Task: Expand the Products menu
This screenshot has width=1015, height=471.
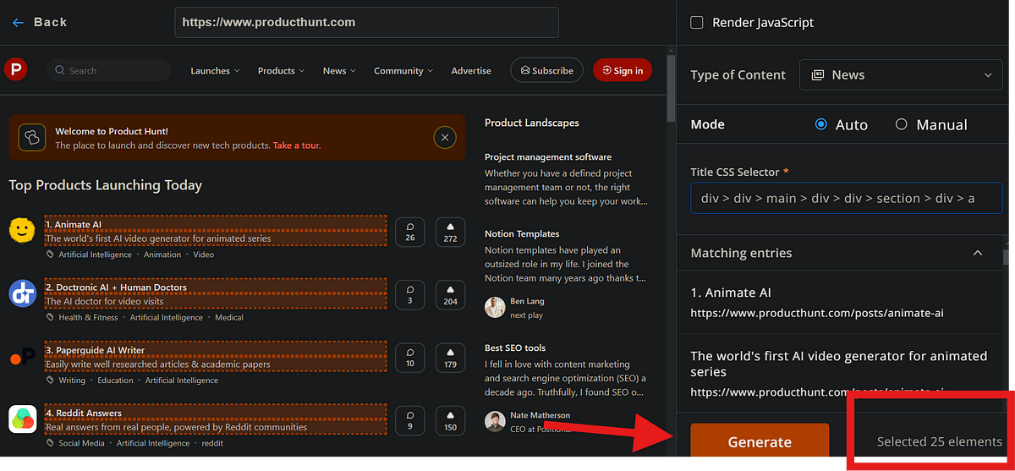Action: point(281,71)
